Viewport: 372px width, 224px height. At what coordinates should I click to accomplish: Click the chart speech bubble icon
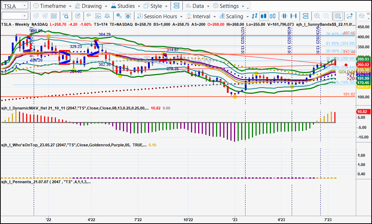tap(362, 16)
